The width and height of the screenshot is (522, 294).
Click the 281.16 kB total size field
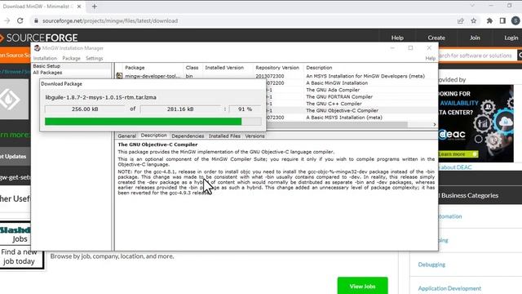pos(180,109)
